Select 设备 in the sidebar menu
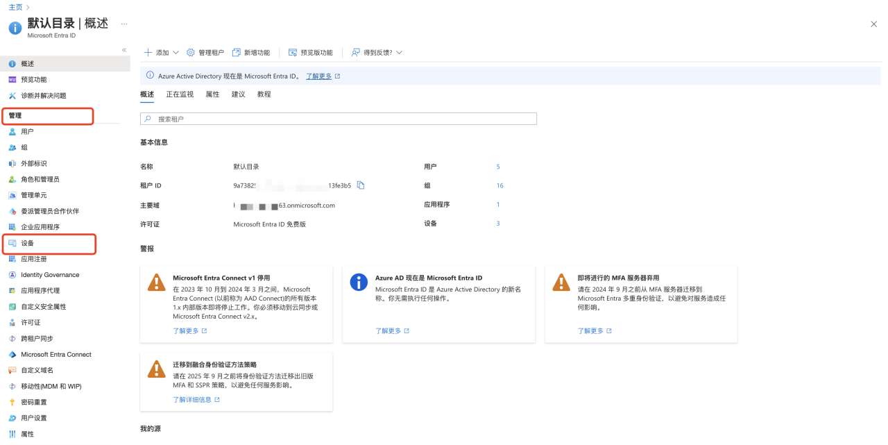Viewport: 888px width, 445px height. pyautogui.click(x=27, y=243)
